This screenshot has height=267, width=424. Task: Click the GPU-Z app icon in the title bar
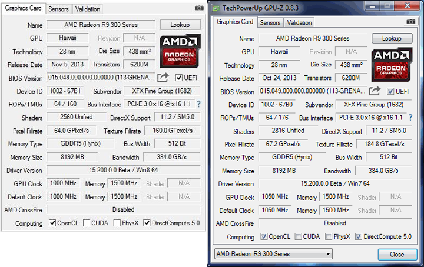click(x=216, y=8)
